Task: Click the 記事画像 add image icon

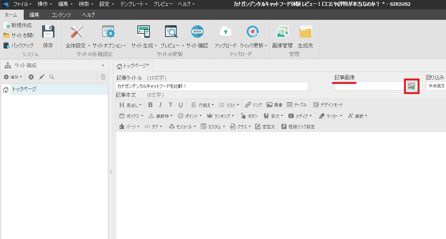Action: pos(411,86)
